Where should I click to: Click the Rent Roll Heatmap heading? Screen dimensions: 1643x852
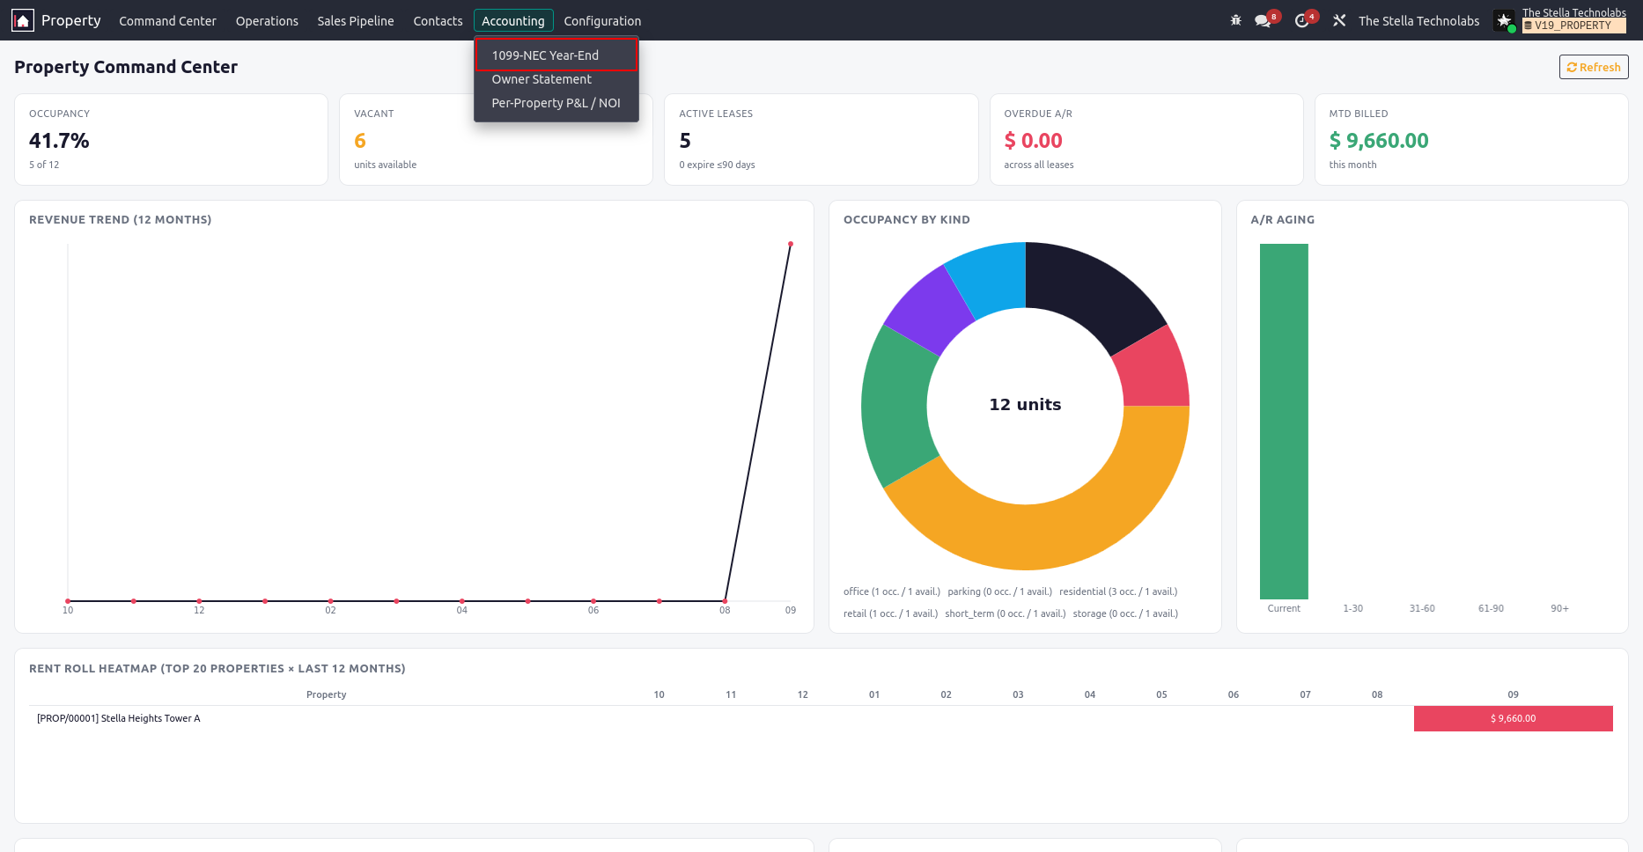(217, 669)
